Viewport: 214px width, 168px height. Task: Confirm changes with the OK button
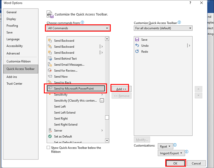click(x=175, y=163)
